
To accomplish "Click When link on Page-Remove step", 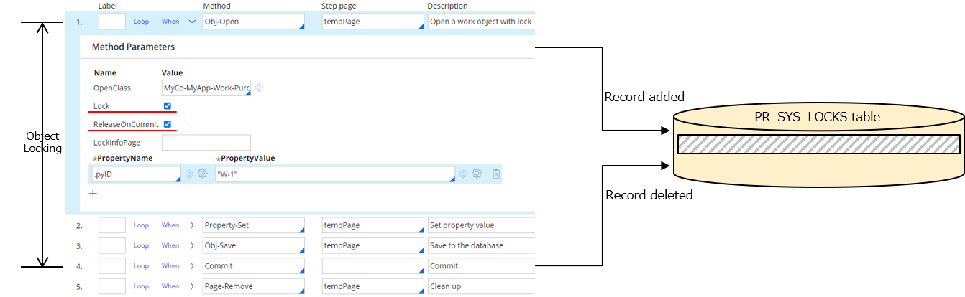I will [x=170, y=286].
